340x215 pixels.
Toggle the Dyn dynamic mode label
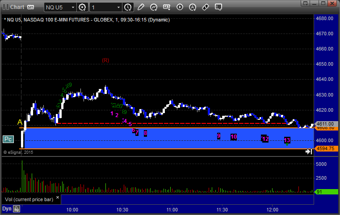click(7, 209)
